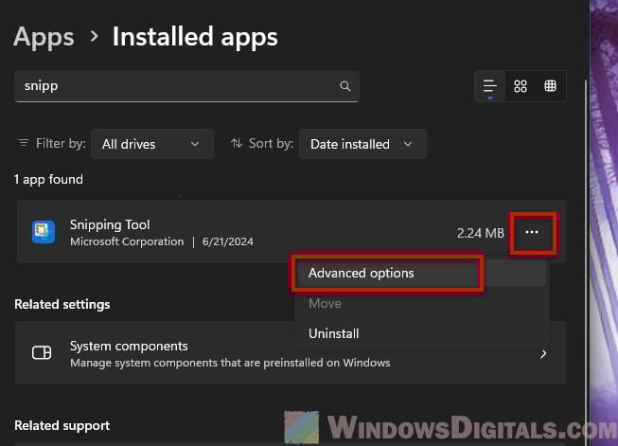Choose Advanced options from the menu
618x446 pixels.
[x=420, y=274]
